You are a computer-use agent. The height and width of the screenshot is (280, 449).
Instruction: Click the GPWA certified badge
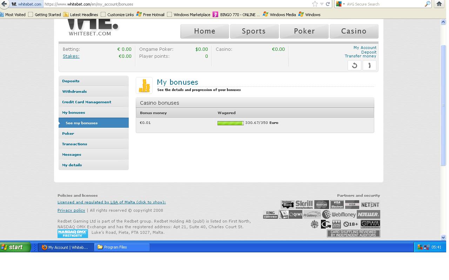click(370, 224)
